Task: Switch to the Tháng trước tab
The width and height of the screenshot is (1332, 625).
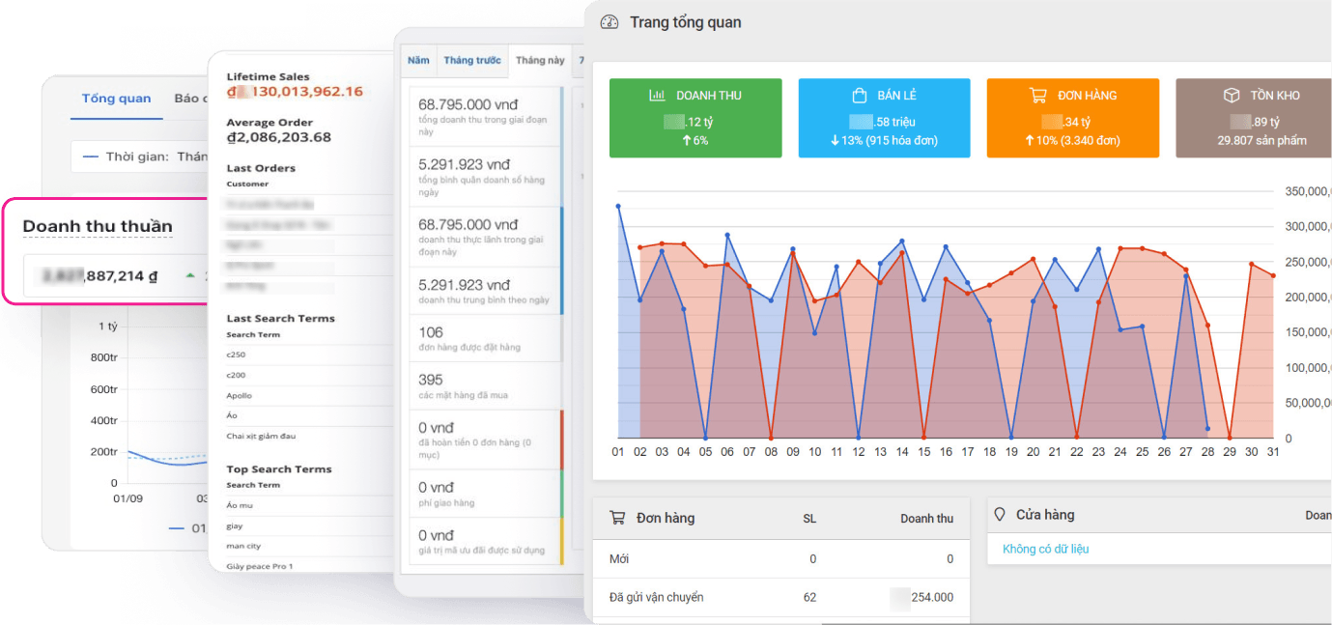Action: (x=472, y=61)
